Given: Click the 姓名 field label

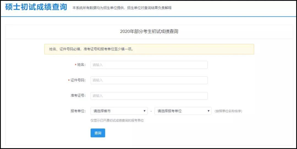Looking at the screenshot, I should (x=81, y=65).
